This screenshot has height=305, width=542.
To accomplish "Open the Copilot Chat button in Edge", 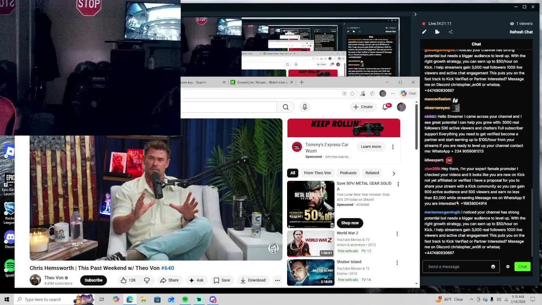I will click(408, 93).
